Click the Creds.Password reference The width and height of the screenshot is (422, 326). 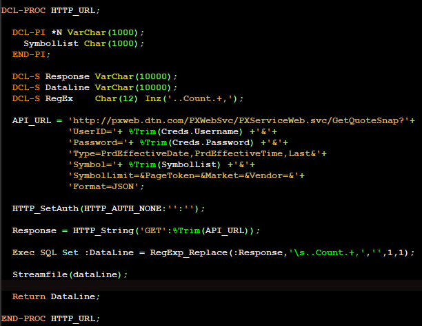[211, 142]
